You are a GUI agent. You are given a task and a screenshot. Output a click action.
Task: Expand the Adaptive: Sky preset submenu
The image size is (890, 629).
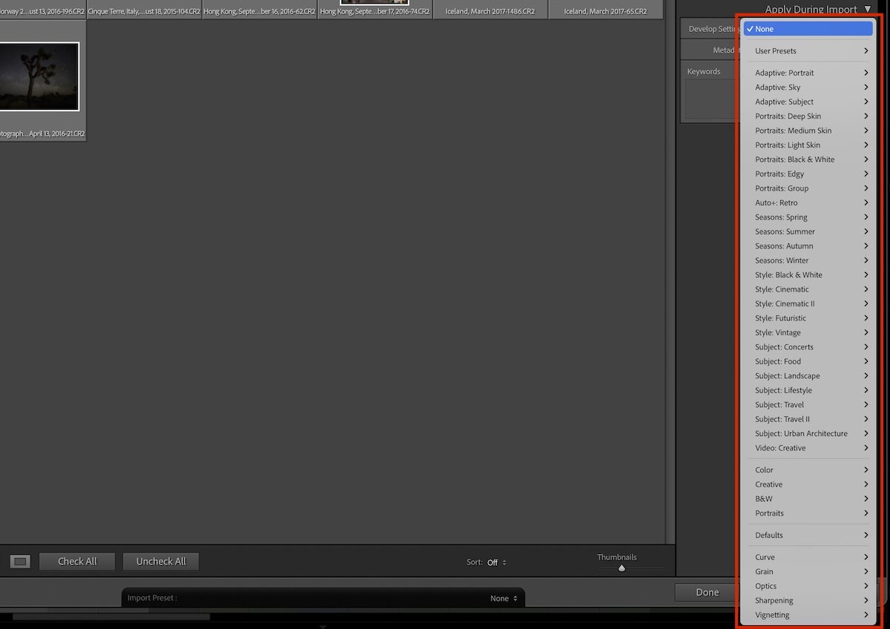[x=808, y=87]
